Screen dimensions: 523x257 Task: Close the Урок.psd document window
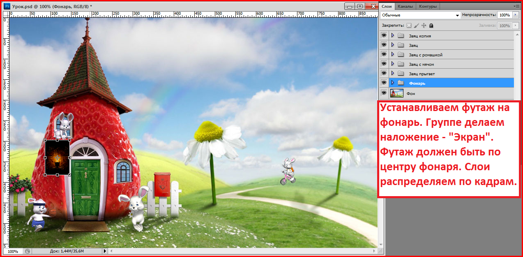click(371, 6)
